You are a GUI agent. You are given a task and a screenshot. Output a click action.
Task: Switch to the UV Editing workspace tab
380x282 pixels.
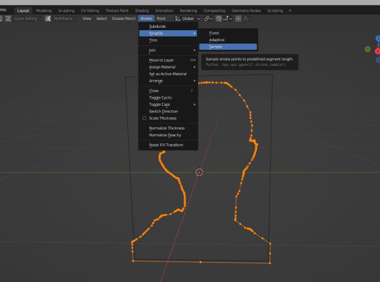[x=90, y=11]
